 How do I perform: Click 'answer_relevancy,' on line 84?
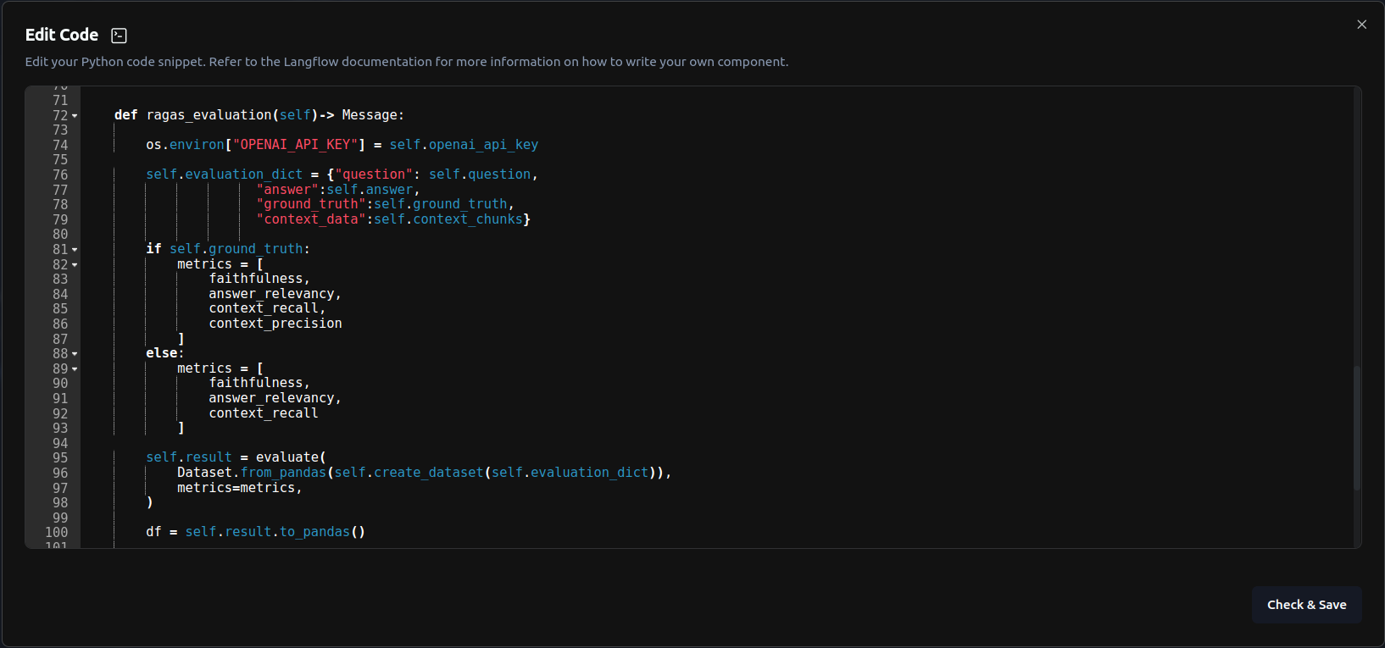pos(275,294)
